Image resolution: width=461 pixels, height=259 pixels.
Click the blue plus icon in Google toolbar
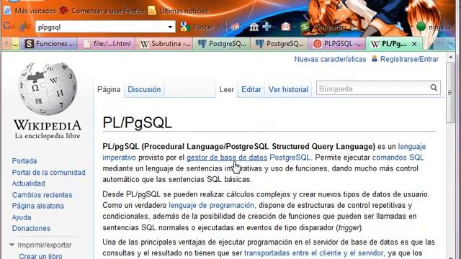point(267,27)
